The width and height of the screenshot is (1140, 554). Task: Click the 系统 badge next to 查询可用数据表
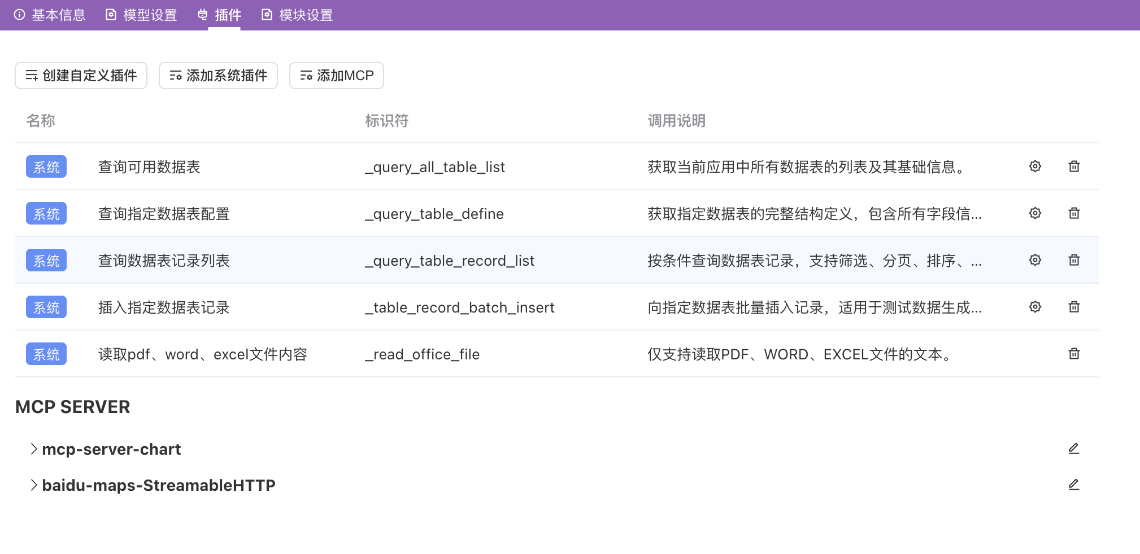pos(46,166)
